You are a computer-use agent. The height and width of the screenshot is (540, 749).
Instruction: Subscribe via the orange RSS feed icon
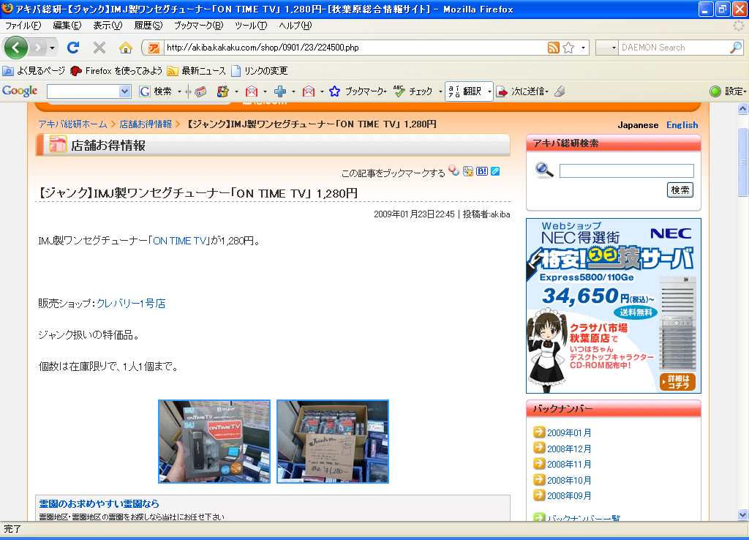tap(553, 48)
